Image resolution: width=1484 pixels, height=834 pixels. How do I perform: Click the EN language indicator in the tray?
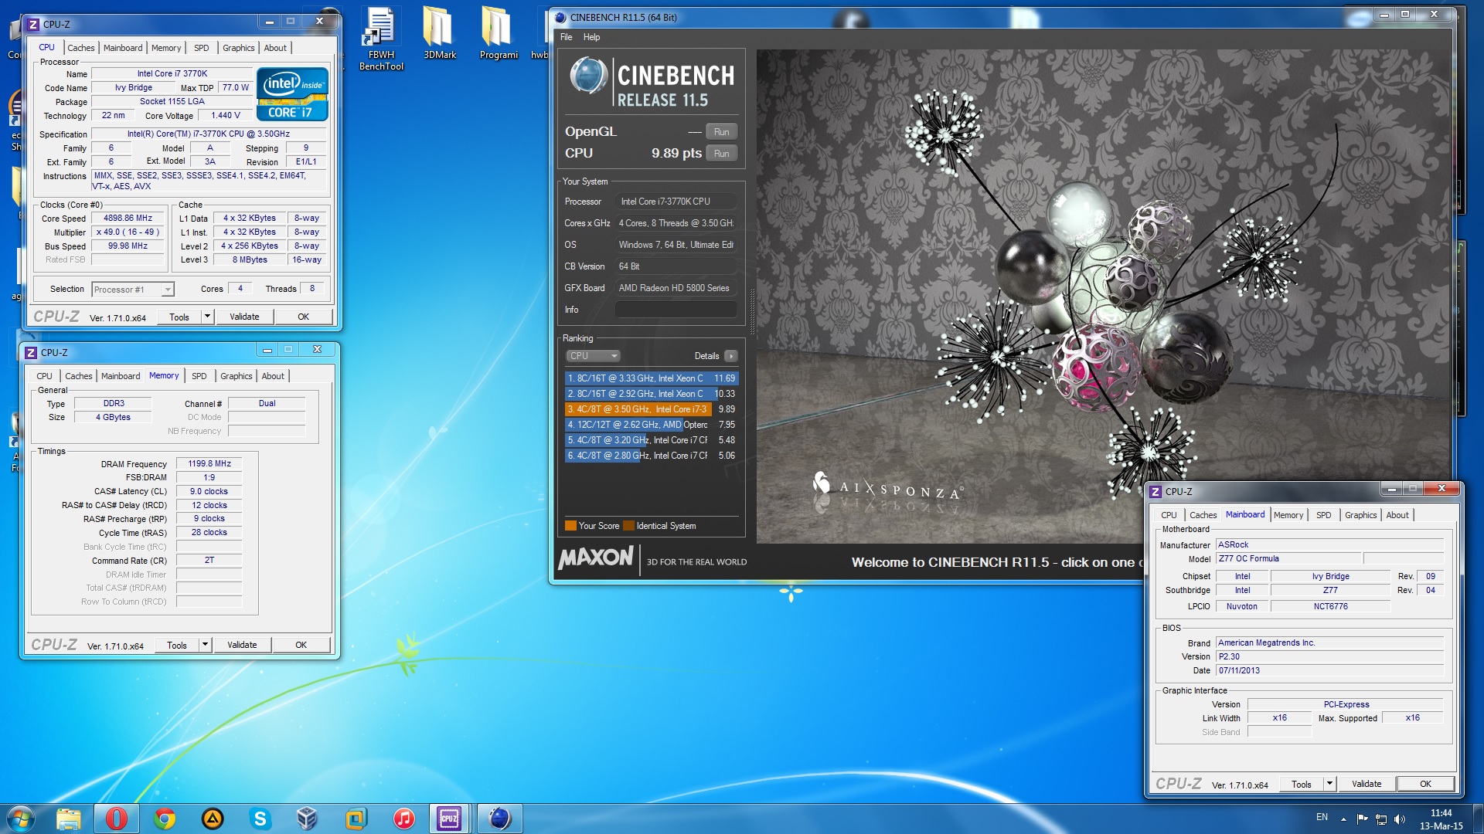pyautogui.click(x=1322, y=817)
